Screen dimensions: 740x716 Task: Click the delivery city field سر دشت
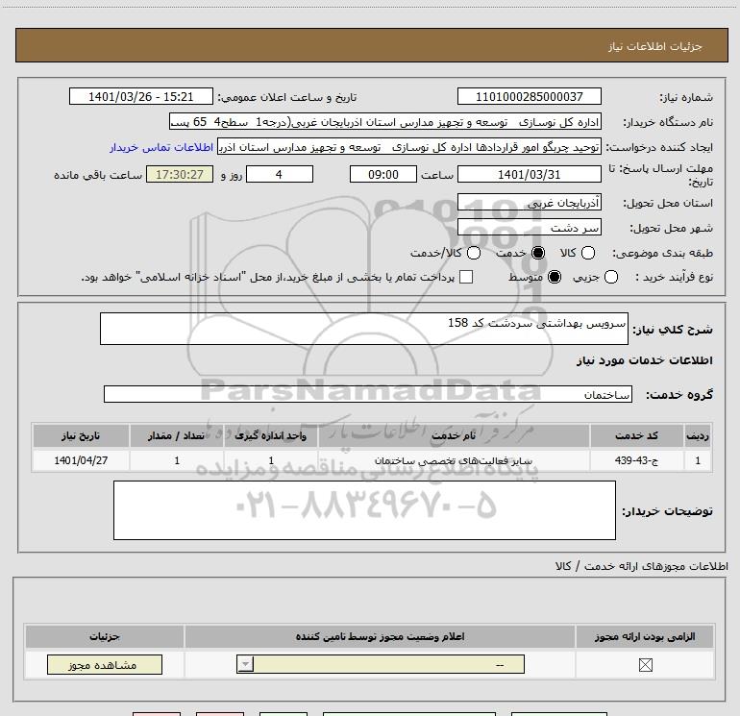[529, 228]
